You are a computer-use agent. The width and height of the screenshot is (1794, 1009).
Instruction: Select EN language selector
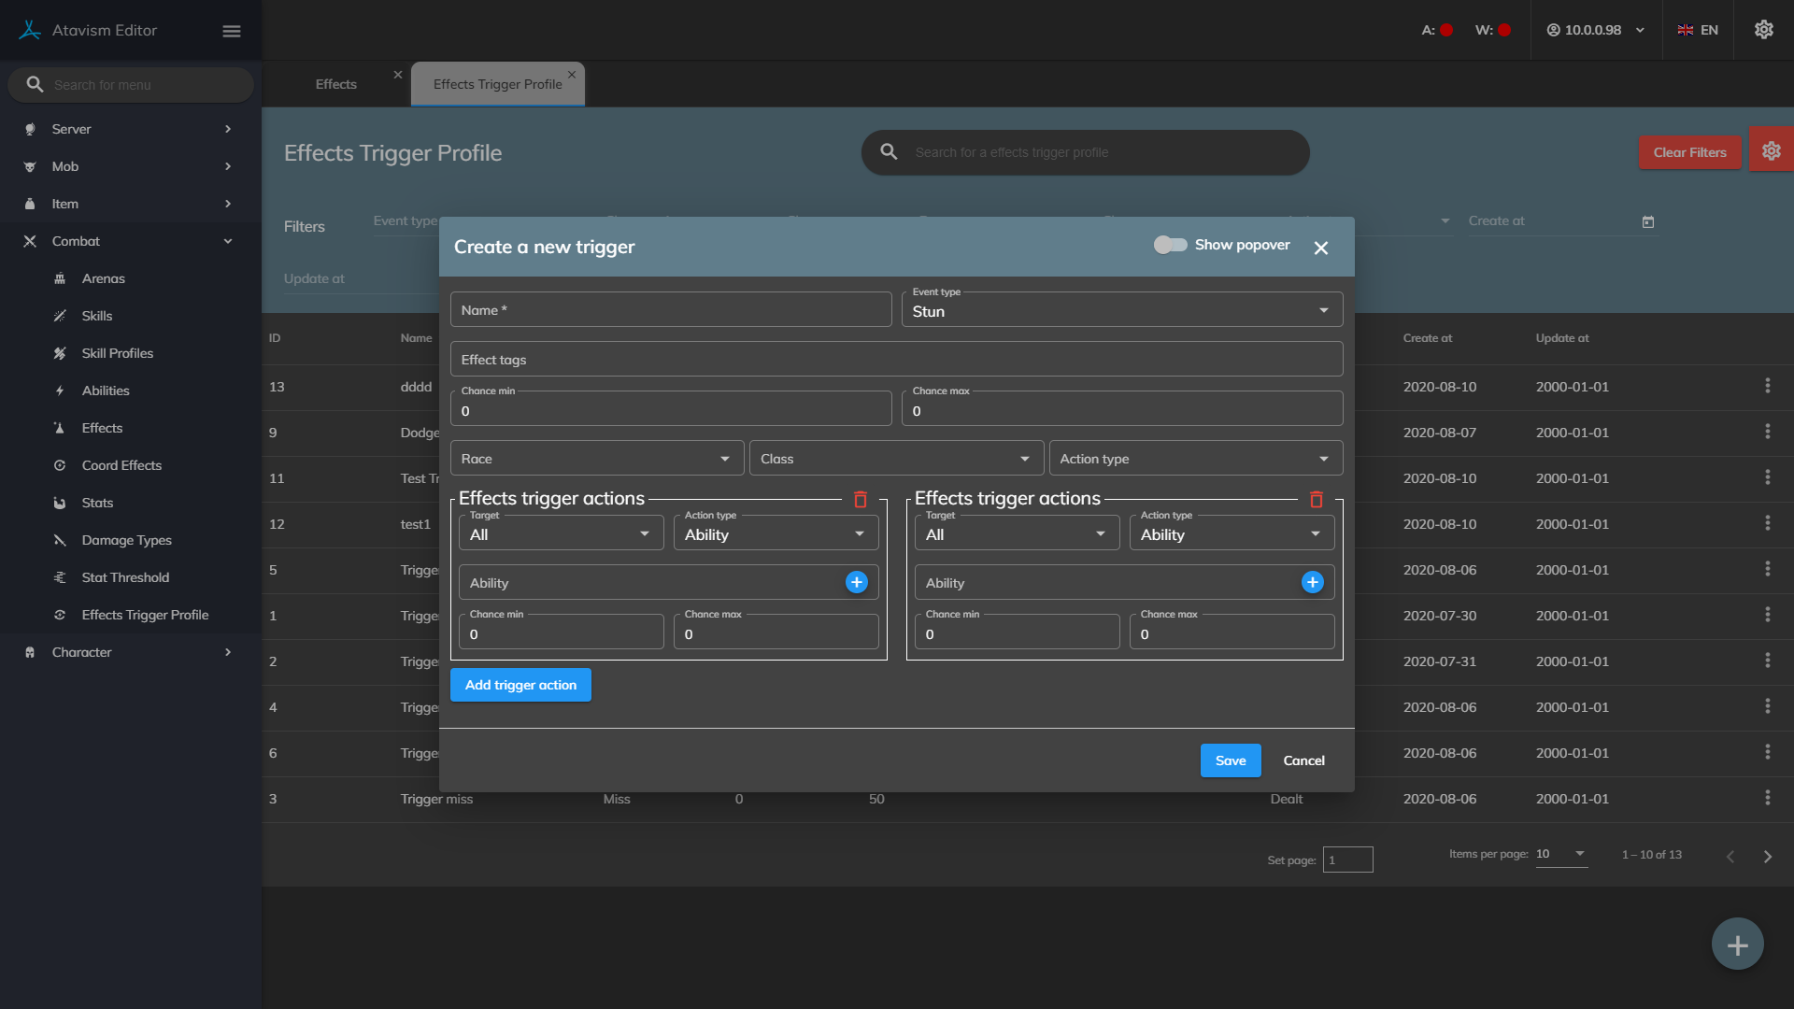click(1697, 30)
